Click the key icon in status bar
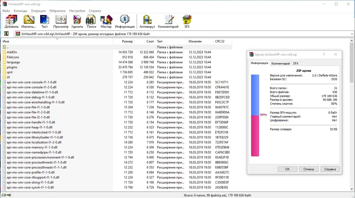355x198 pixels. click(9, 195)
